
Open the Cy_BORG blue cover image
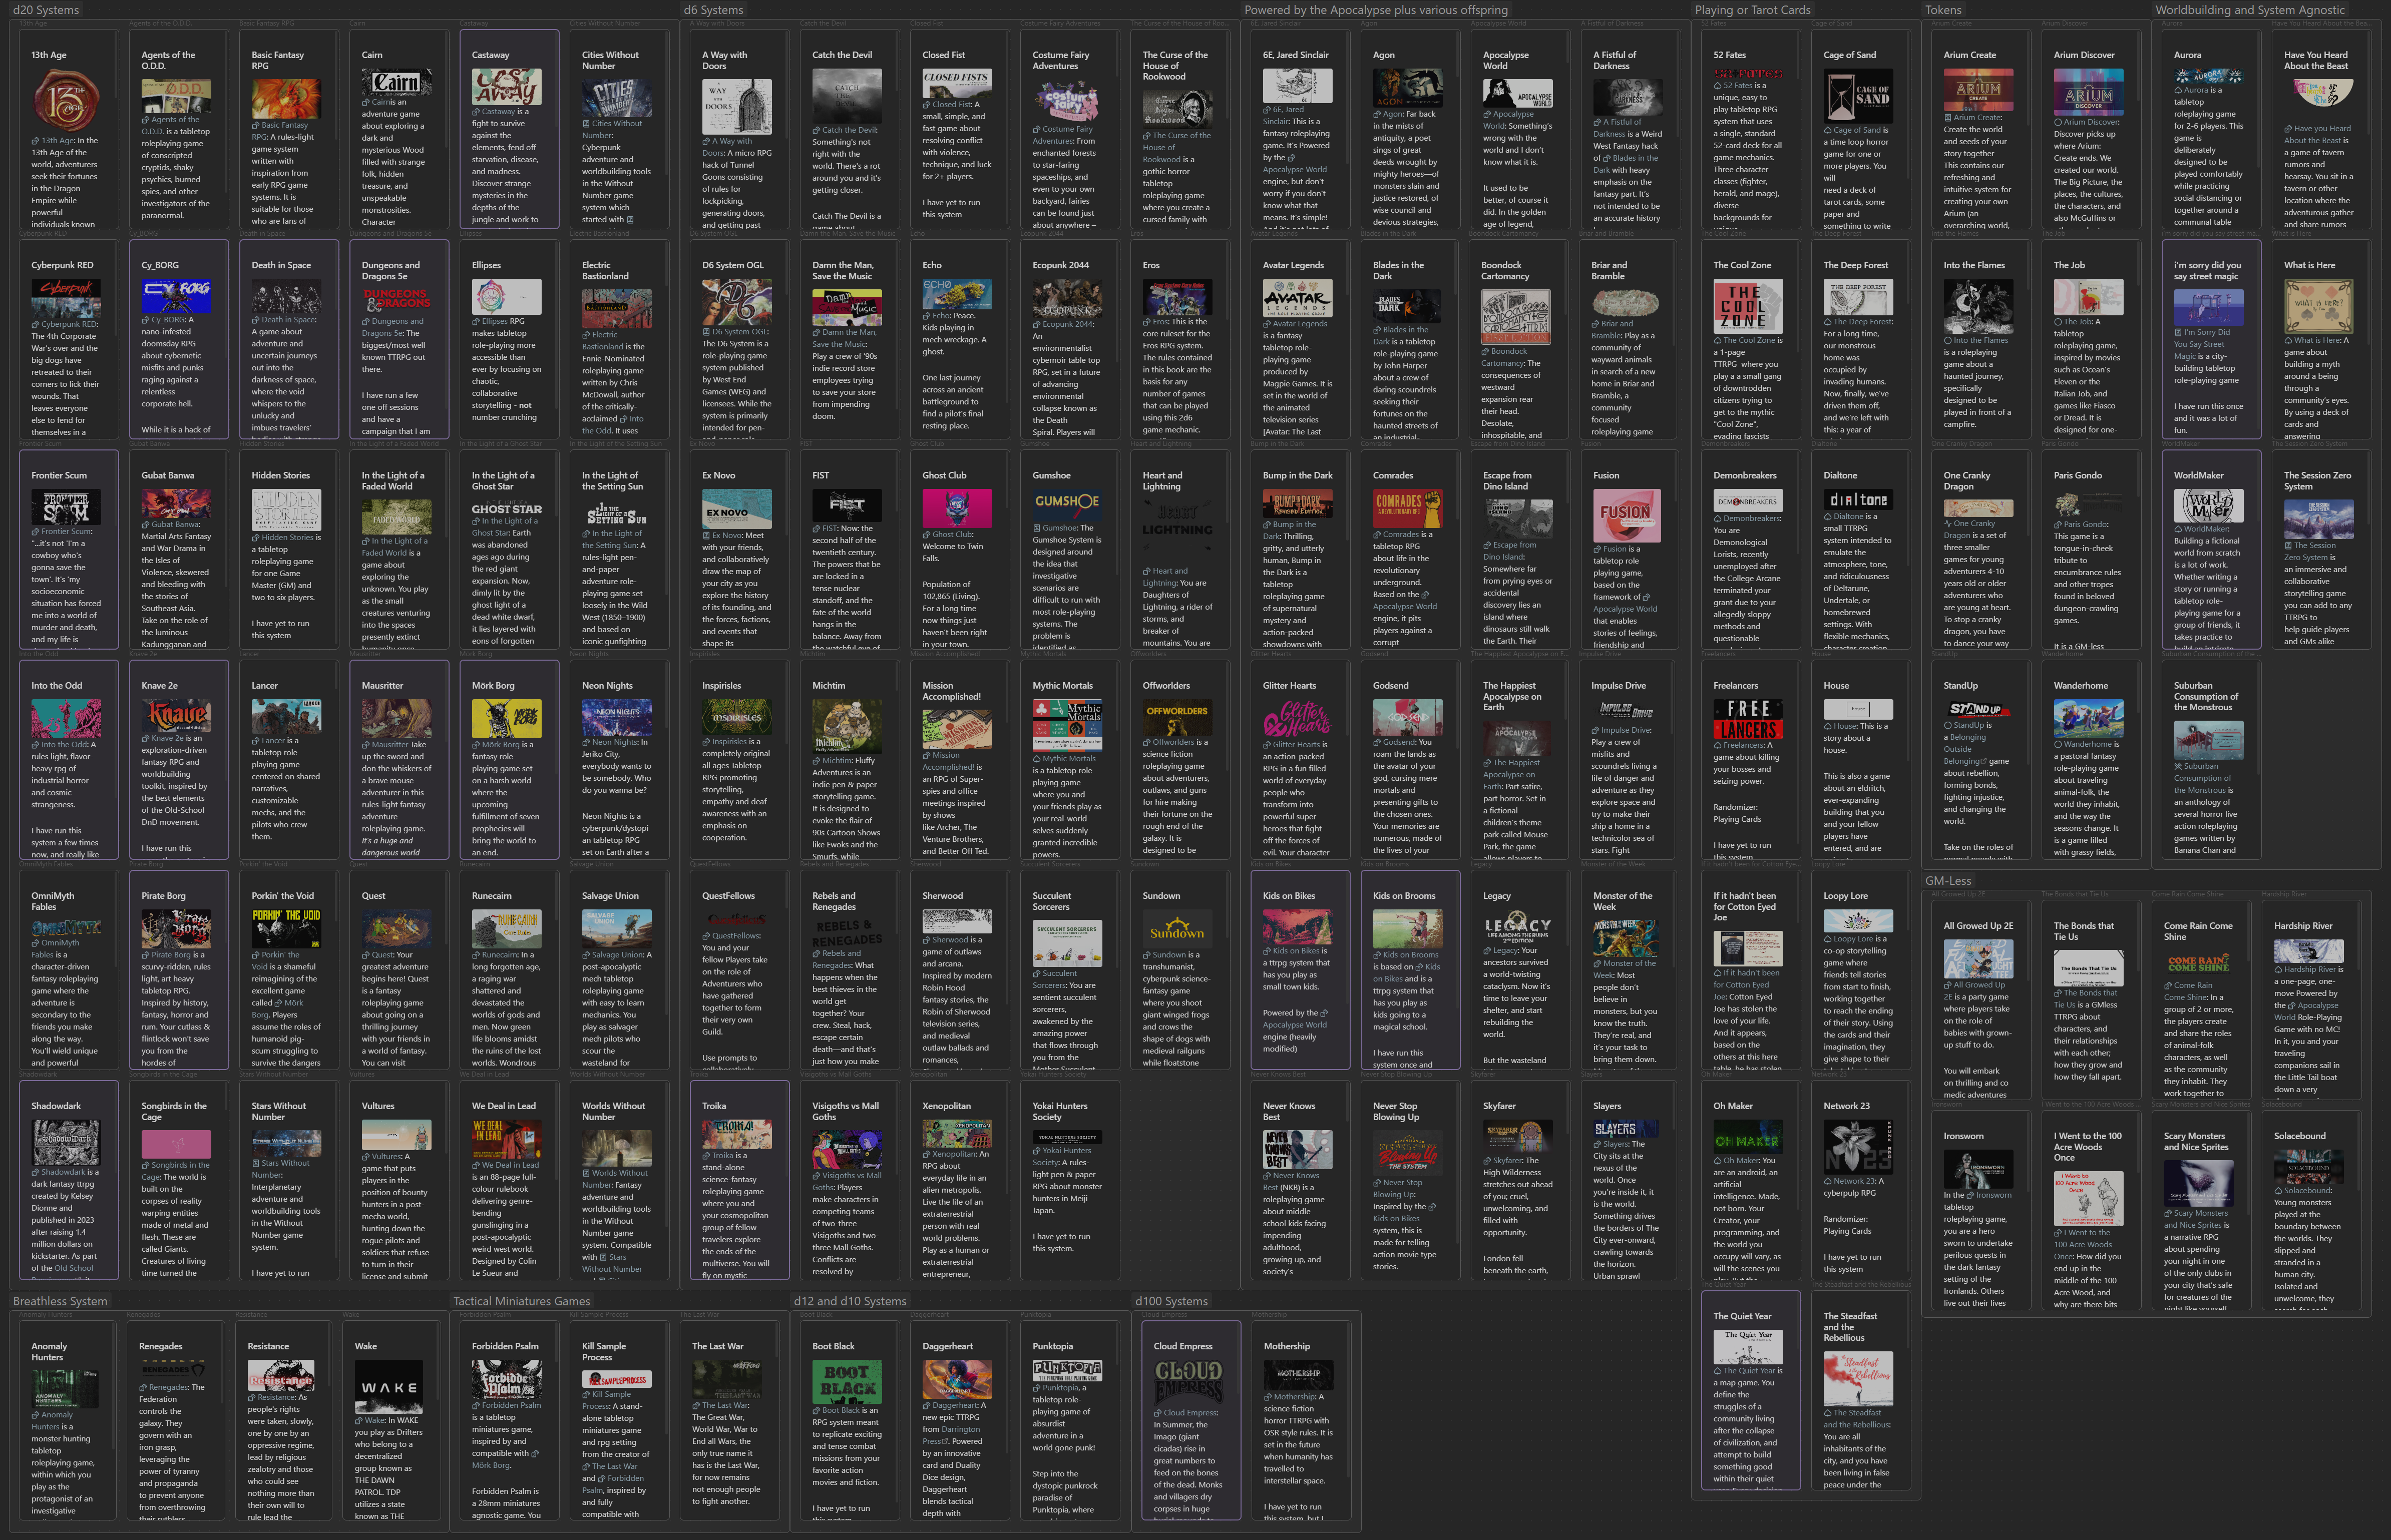(x=176, y=296)
